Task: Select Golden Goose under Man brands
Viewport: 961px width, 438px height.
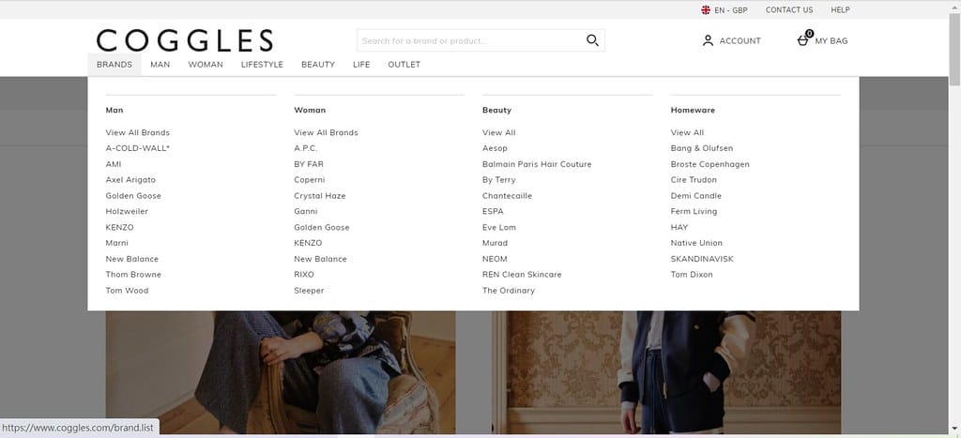Action: 133,196
